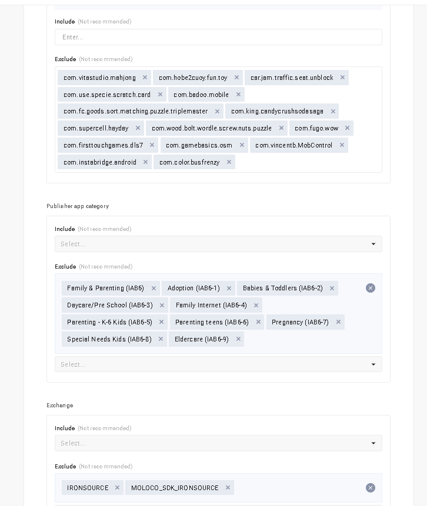Remove IRONSOURCE exchange tag
Image resolution: width=427 pixels, height=506 pixels.
point(117,488)
